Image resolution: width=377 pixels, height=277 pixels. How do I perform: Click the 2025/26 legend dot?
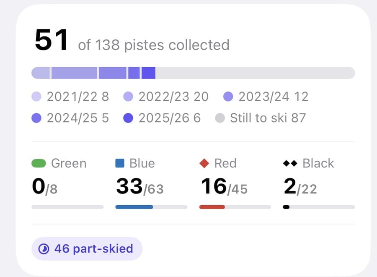pos(128,118)
